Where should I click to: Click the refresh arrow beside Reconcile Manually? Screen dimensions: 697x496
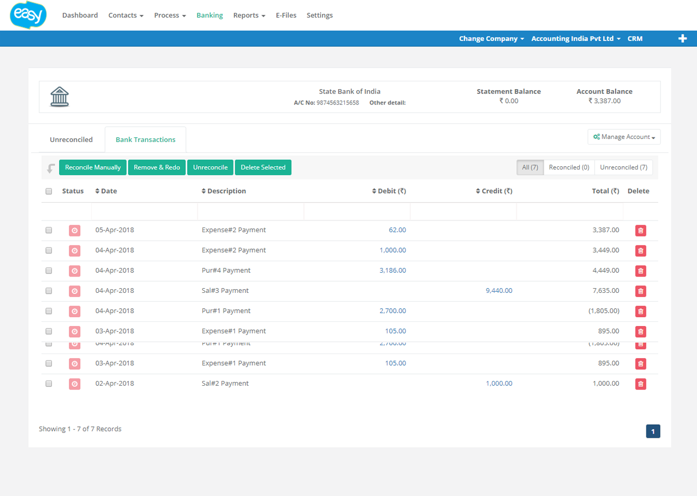point(49,167)
